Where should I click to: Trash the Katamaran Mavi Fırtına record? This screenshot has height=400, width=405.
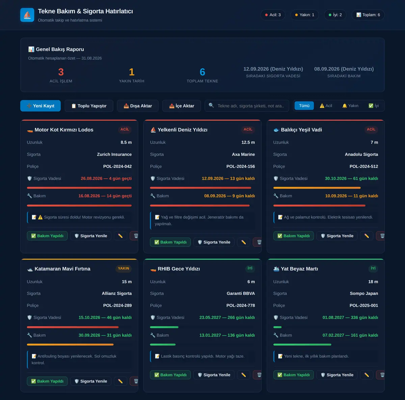tap(134, 381)
